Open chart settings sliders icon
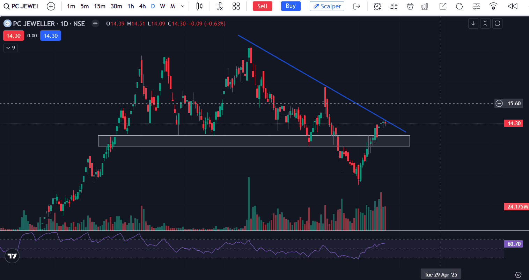The height and width of the screenshot is (280, 529). click(x=476, y=6)
